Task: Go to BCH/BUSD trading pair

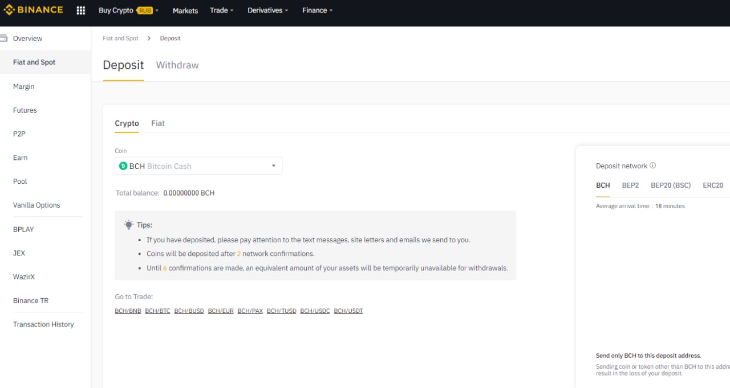Action: pos(189,311)
